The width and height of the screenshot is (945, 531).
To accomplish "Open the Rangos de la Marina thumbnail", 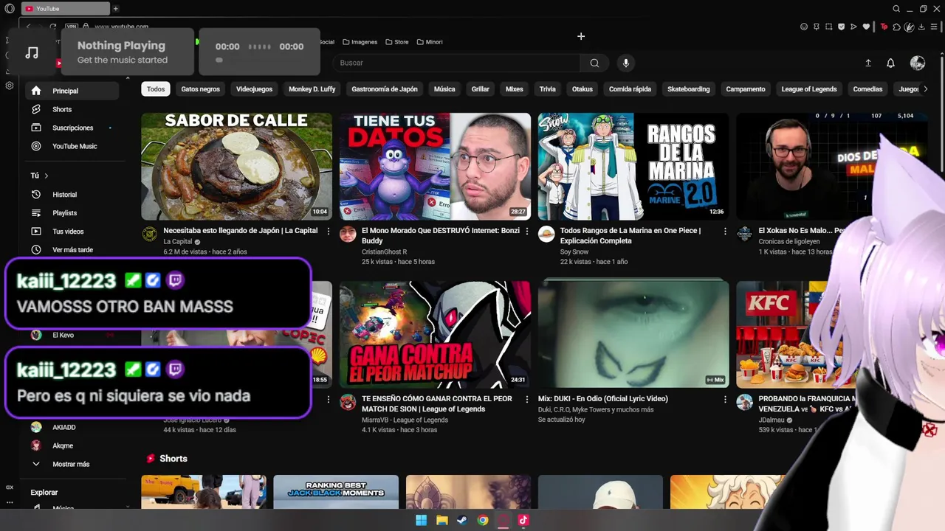I will point(633,167).
